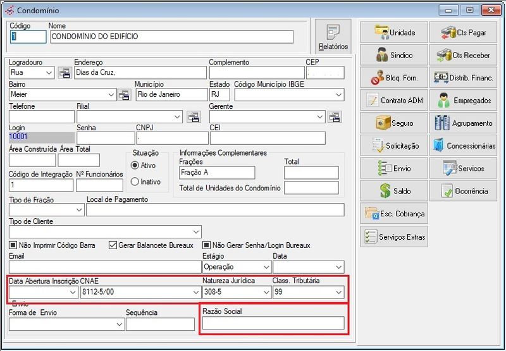Click the Senha input field
The image size is (506, 351).
click(x=106, y=139)
